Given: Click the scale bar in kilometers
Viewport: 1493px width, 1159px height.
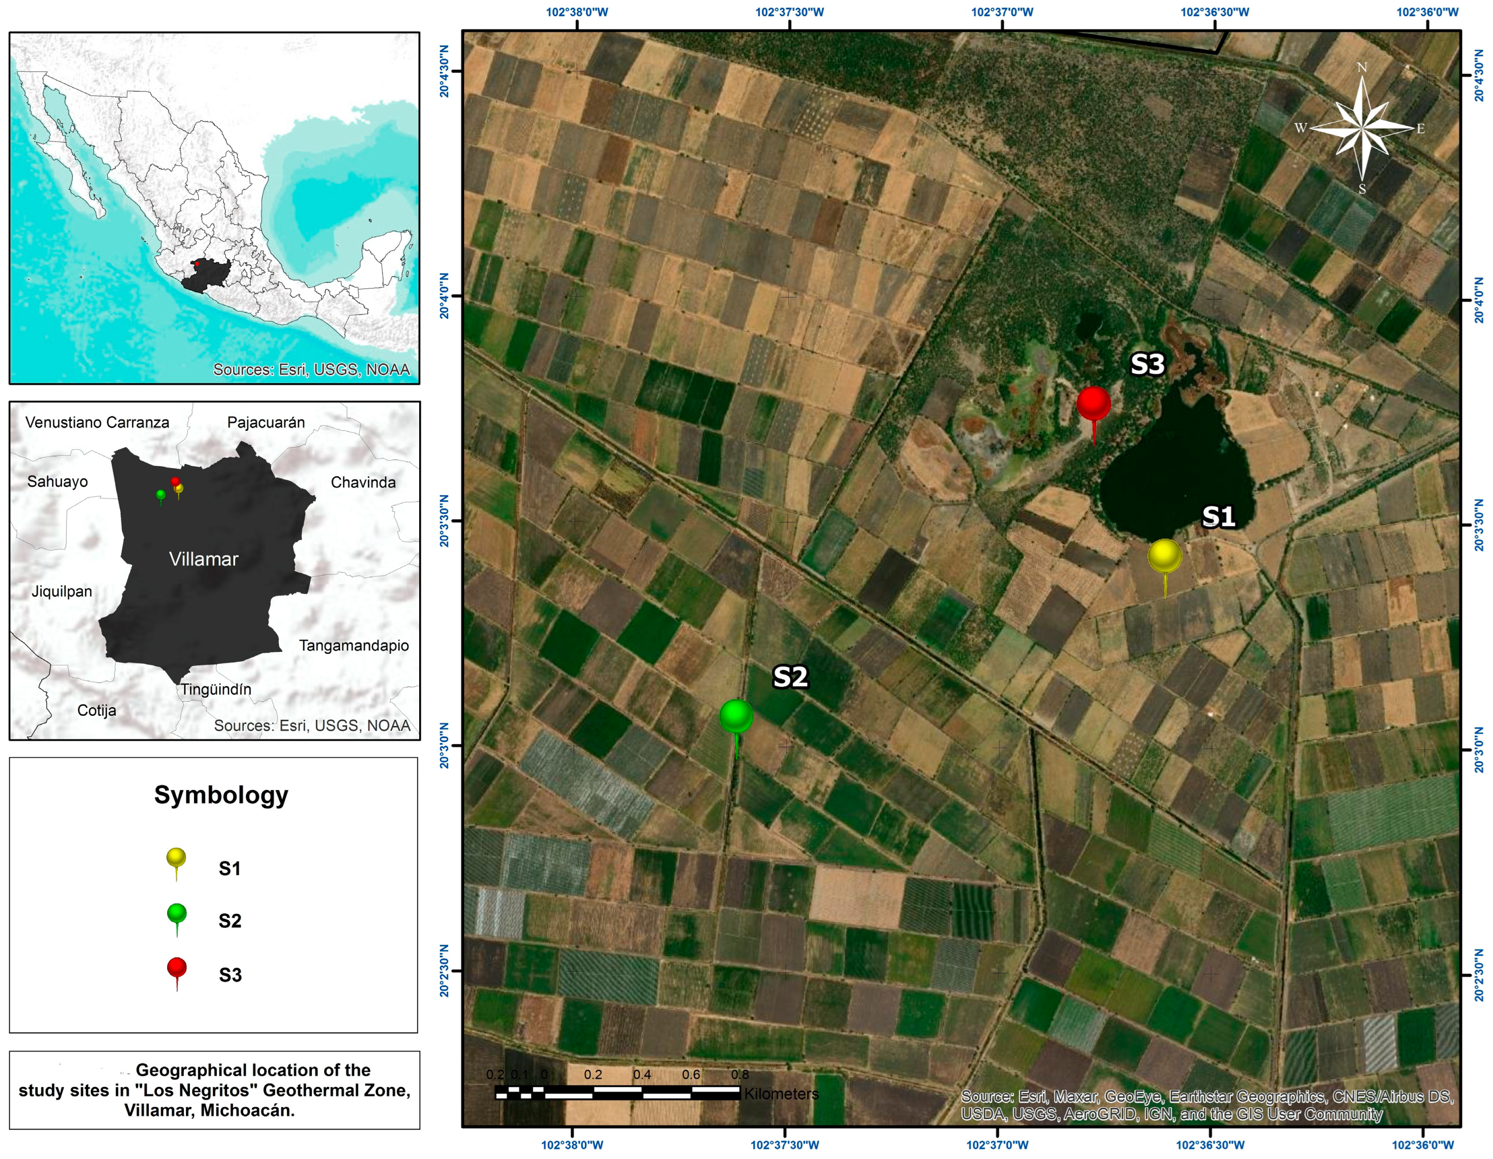Looking at the screenshot, I should [617, 1092].
